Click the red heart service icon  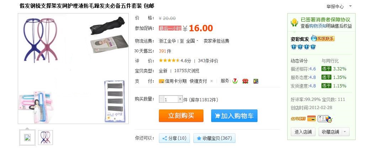pyautogui.click(x=245, y=81)
